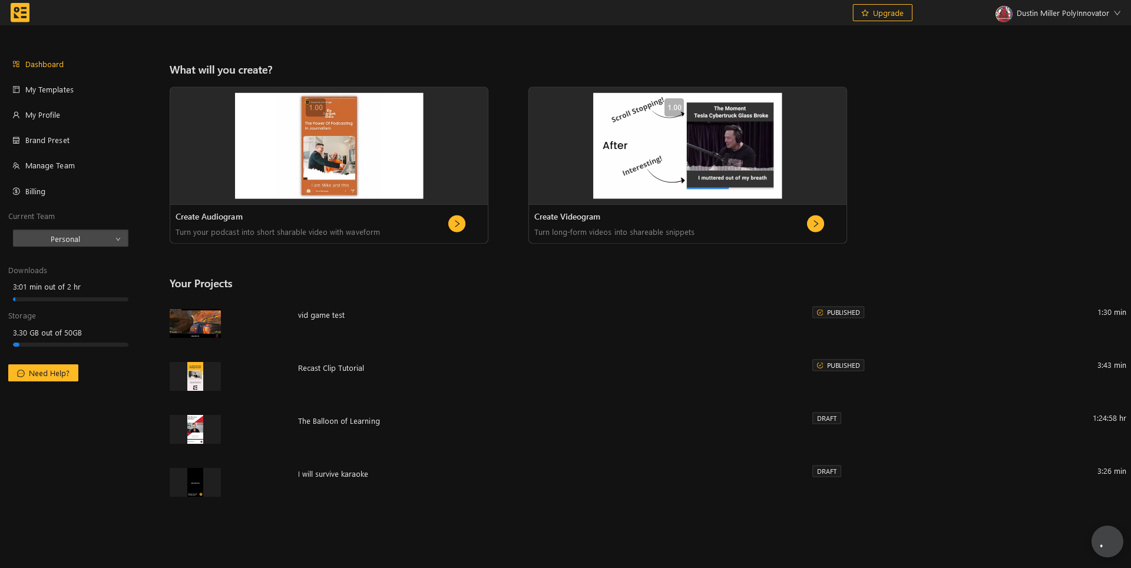This screenshot has width=1131, height=568.
Task: Go to My Templates page
Action: 49,89
